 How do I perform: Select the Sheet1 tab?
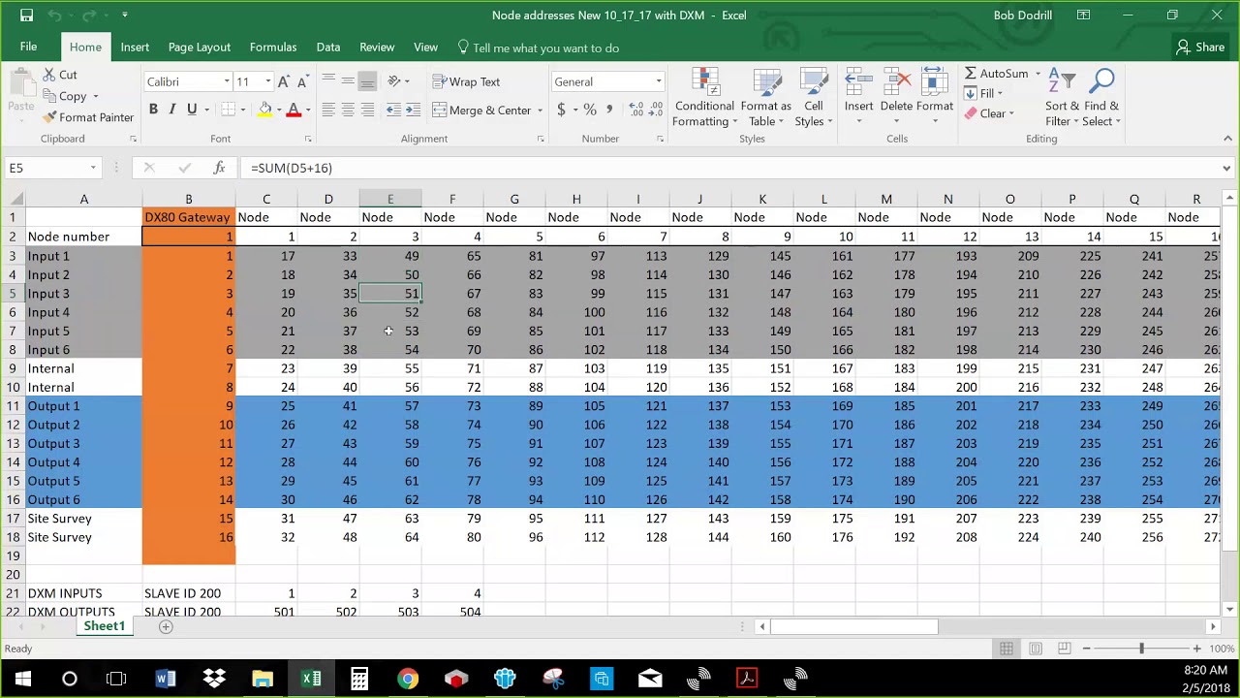pyautogui.click(x=104, y=626)
